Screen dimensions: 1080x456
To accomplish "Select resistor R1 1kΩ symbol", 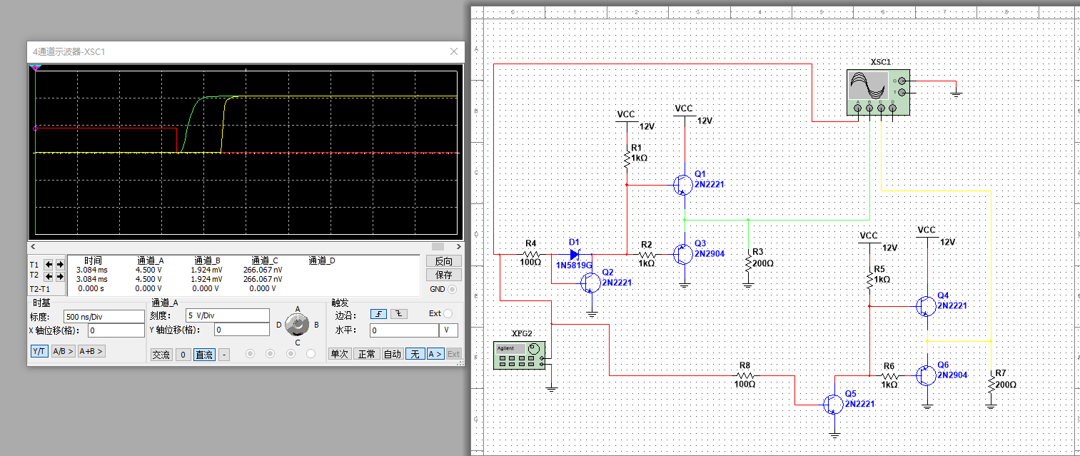I will click(x=626, y=158).
